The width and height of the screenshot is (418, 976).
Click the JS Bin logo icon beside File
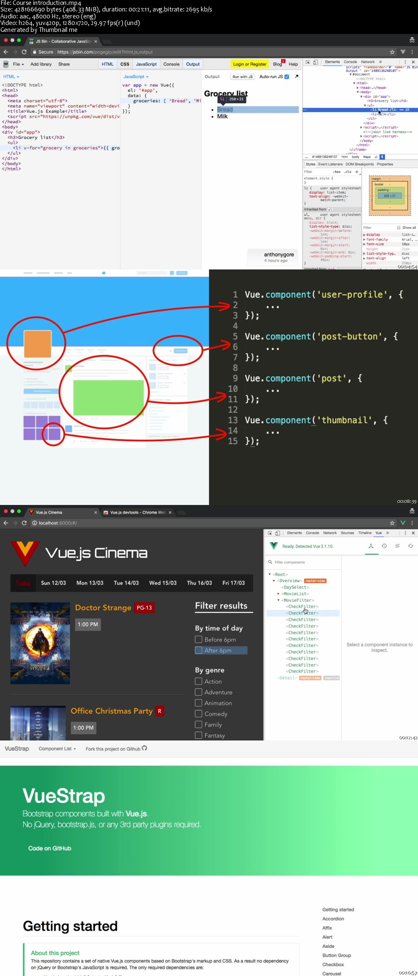[x=6, y=64]
